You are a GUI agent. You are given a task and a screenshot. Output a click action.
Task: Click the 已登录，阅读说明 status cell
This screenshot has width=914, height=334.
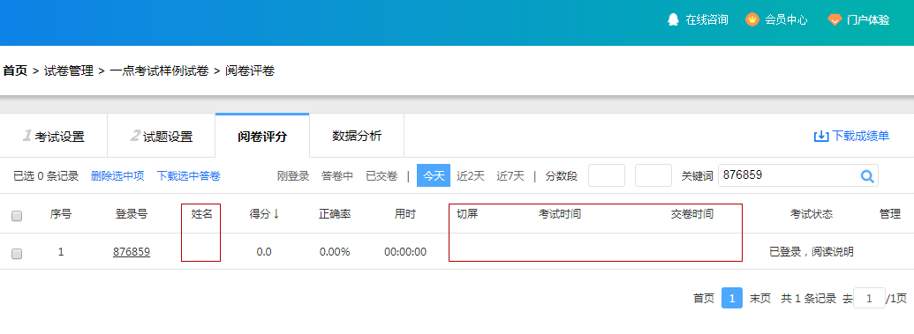click(812, 252)
